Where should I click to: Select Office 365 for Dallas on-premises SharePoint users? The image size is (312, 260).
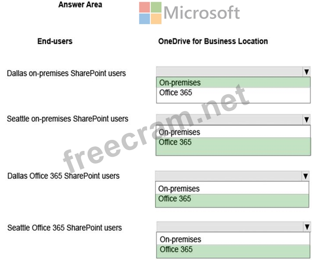233,93
